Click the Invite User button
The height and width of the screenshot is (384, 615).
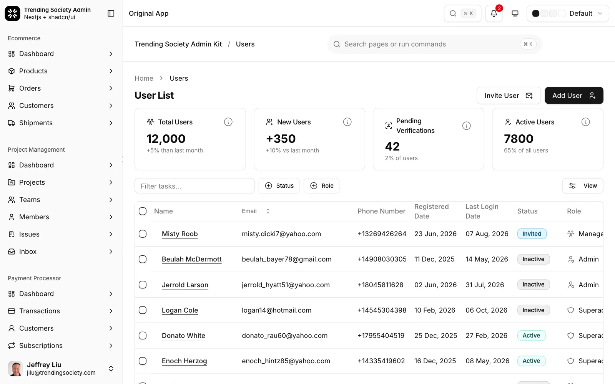(x=509, y=96)
